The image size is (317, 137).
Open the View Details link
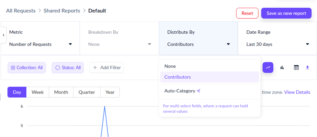click(x=297, y=92)
